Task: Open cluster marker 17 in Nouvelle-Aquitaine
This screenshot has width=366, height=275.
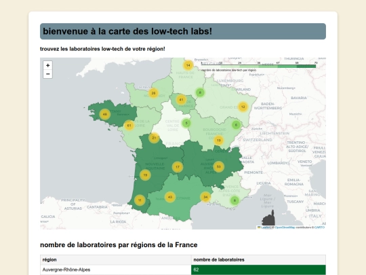Action: point(178,167)
